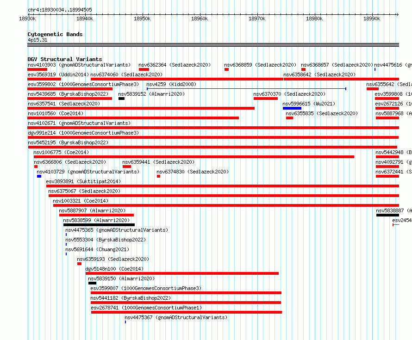Image resolution: width=412 pixels, height=340 pixels.
Task: Open nsv4475365 gnomADStructuralVariants variant
Action: click(117, 230)
